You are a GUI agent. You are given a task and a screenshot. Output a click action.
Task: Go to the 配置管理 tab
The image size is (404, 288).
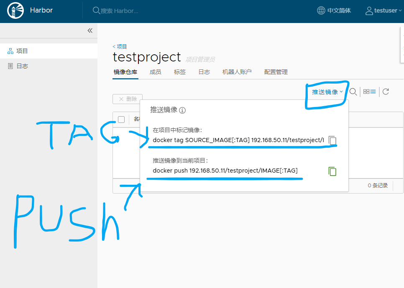[x=276, y=72]
